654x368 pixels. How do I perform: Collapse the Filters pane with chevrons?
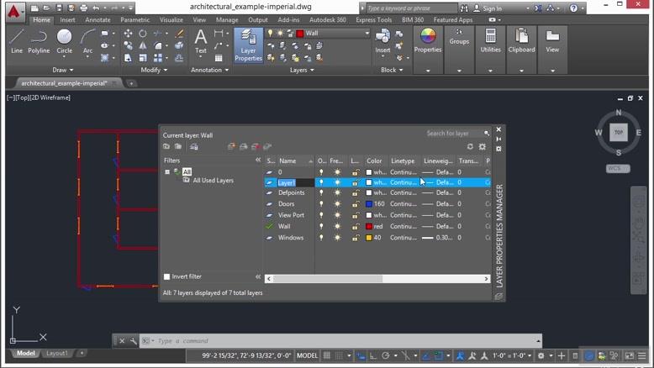(x=258, y=160)
